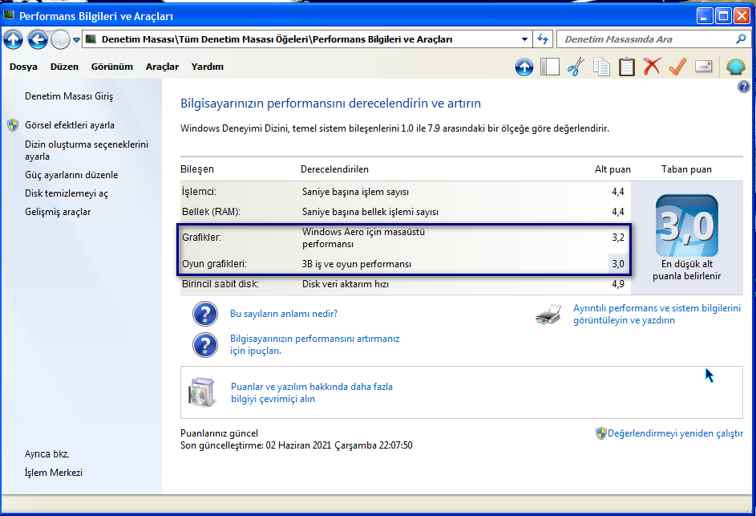The image size is (756, 516).
Task: Open 'Ayrıntılı performans ve sistem bilgilerini' link
Action: (657, 314)
